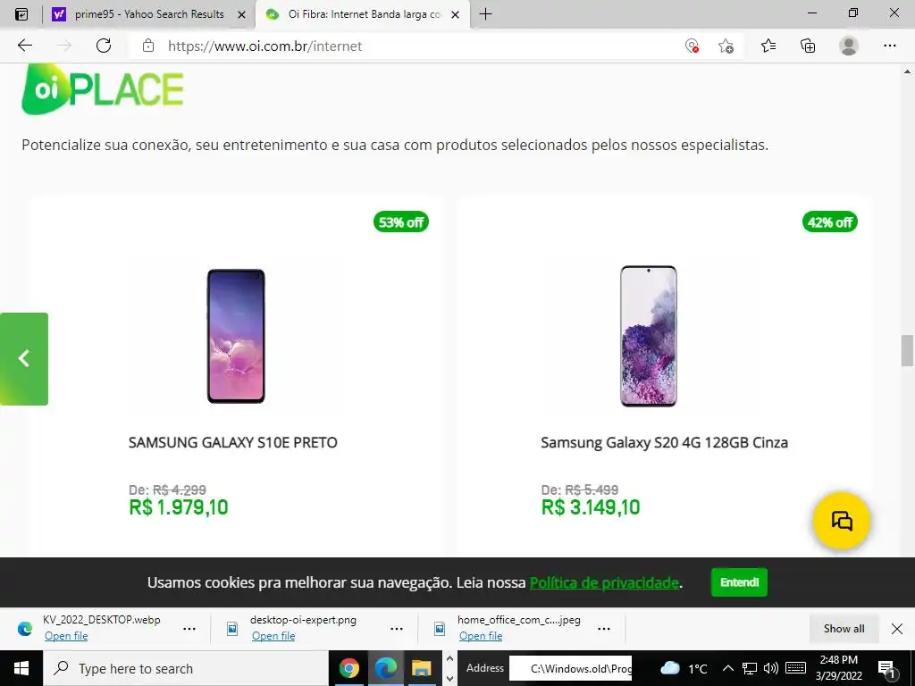
Task: Open the yellow chat bubble button
Action: point(841,521)
